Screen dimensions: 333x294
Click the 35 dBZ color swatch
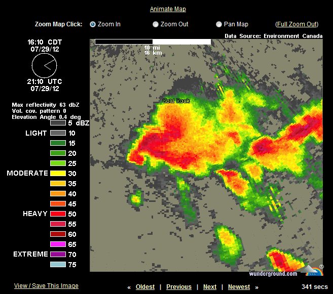point(58,184)
